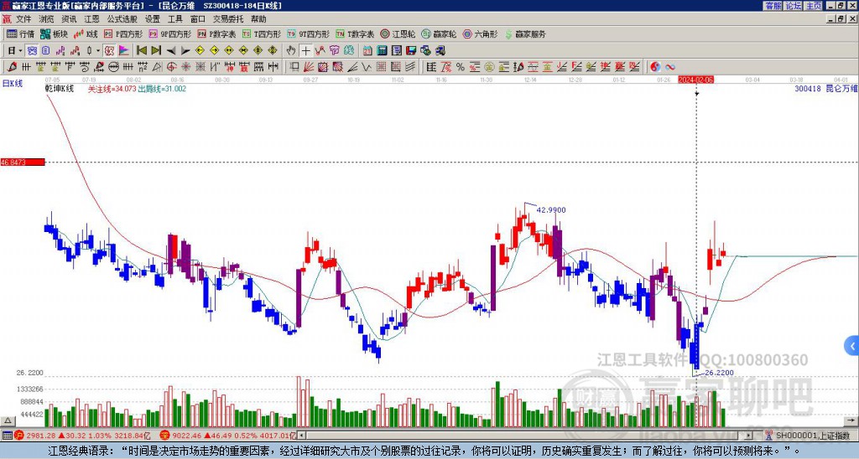Image resolution: width=859 pixels, height=459 pixels.
Task: Open the 六角形 hexagon tool
Action: click(481, 34)
